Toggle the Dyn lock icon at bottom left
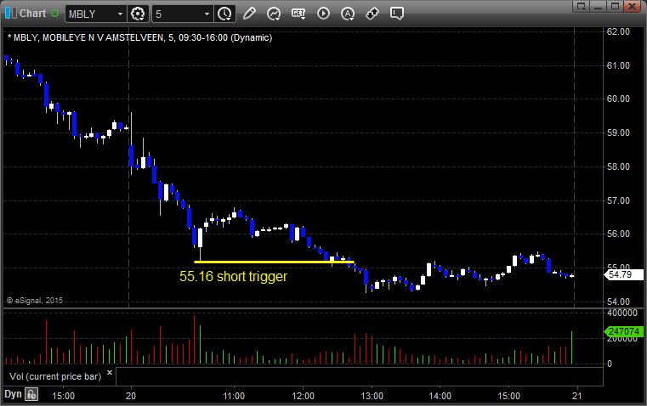 pyautogui.click(x=31, y=394)
